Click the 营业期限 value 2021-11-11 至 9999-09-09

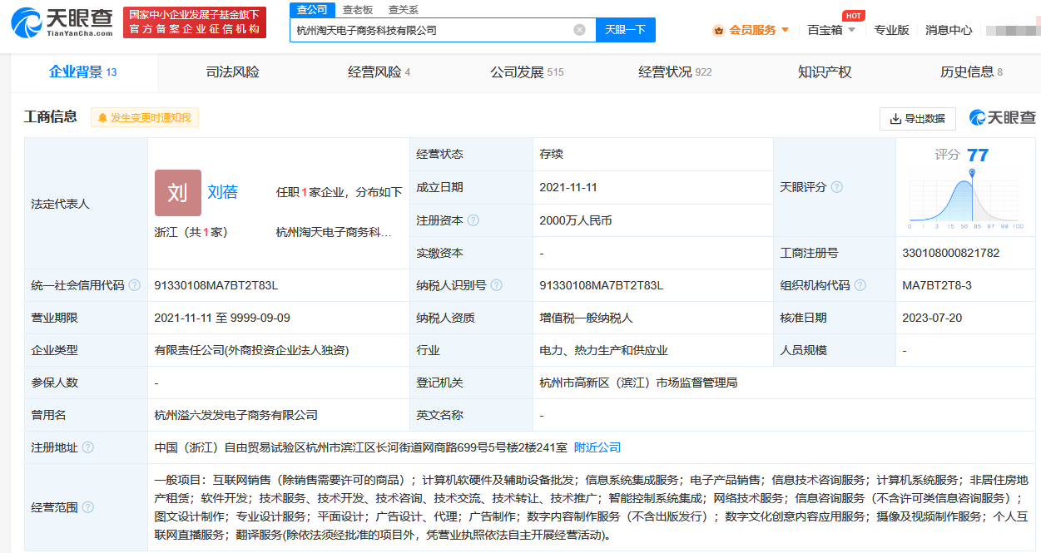click(222, 318)
